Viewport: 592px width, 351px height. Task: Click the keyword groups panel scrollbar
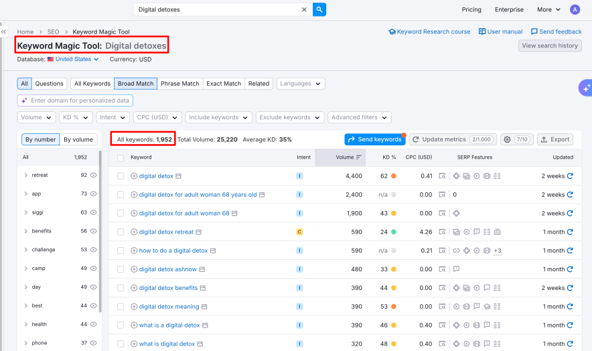pyautogui.click(x=100, y=231)
